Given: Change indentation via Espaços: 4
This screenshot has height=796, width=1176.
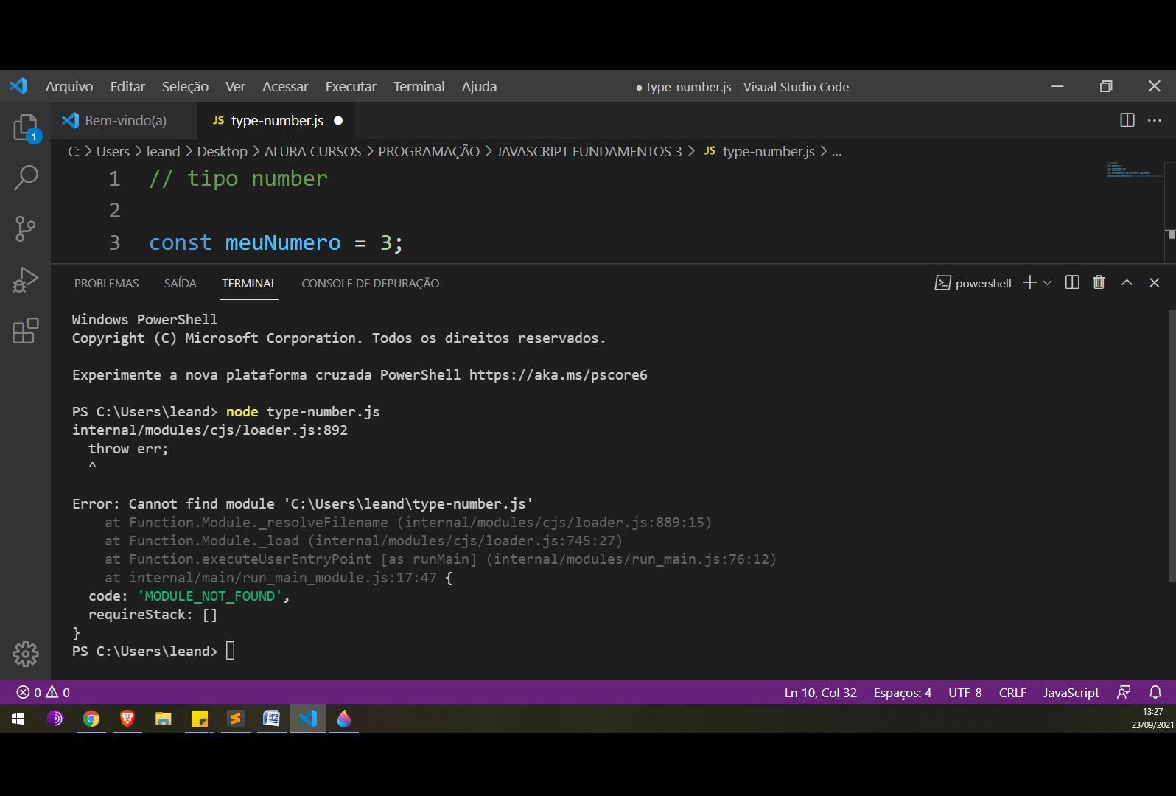Looking at the screenshot, I should click(x=902, y=693).
